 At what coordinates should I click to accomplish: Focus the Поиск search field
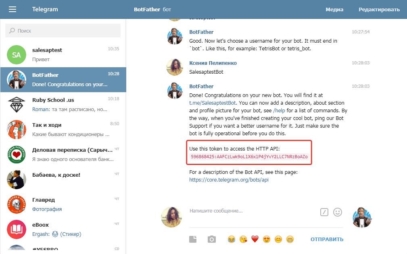click(x=63, y=31)
